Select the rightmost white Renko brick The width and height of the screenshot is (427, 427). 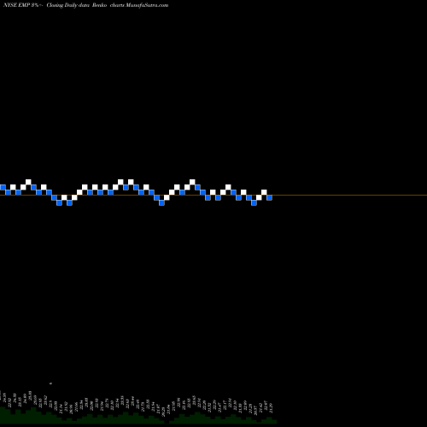[x=264, y=192]
